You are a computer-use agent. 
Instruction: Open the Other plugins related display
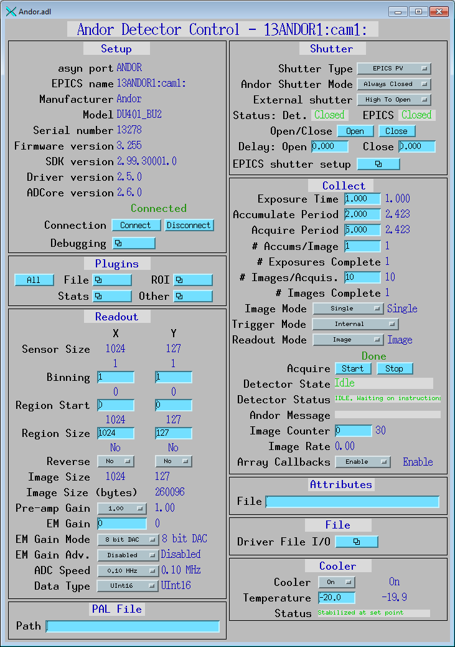pos(193,296)
